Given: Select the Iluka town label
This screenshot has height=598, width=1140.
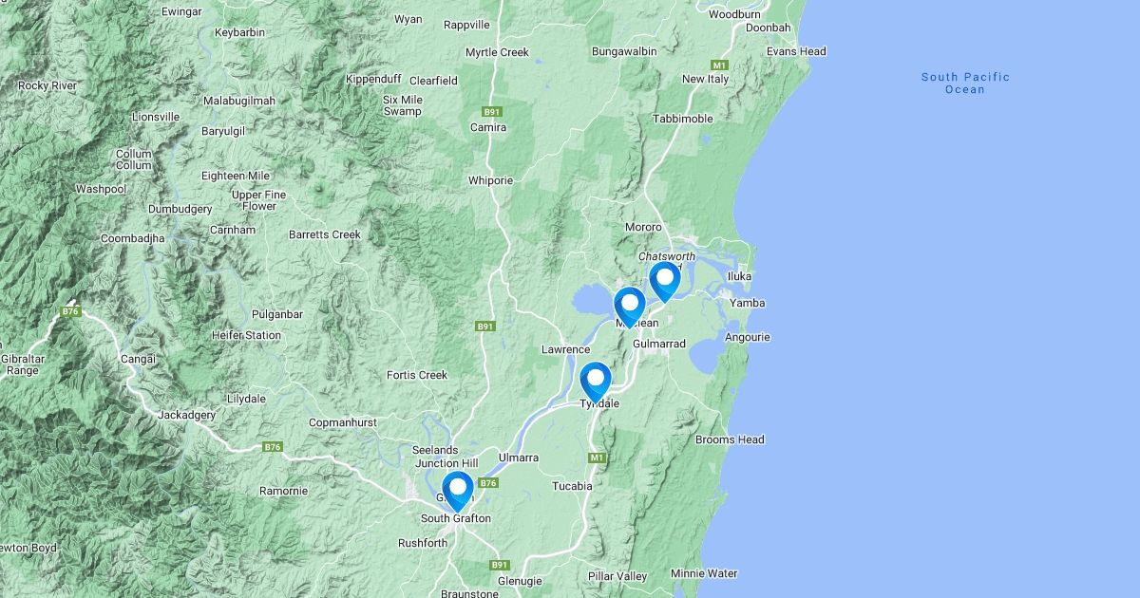Looking at the screenshot, I should tap(739, 276).
